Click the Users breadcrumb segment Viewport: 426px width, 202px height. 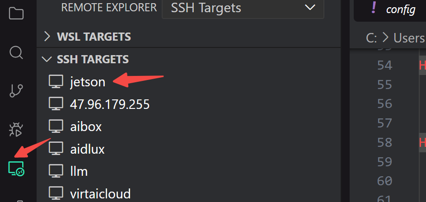point(409,38)
